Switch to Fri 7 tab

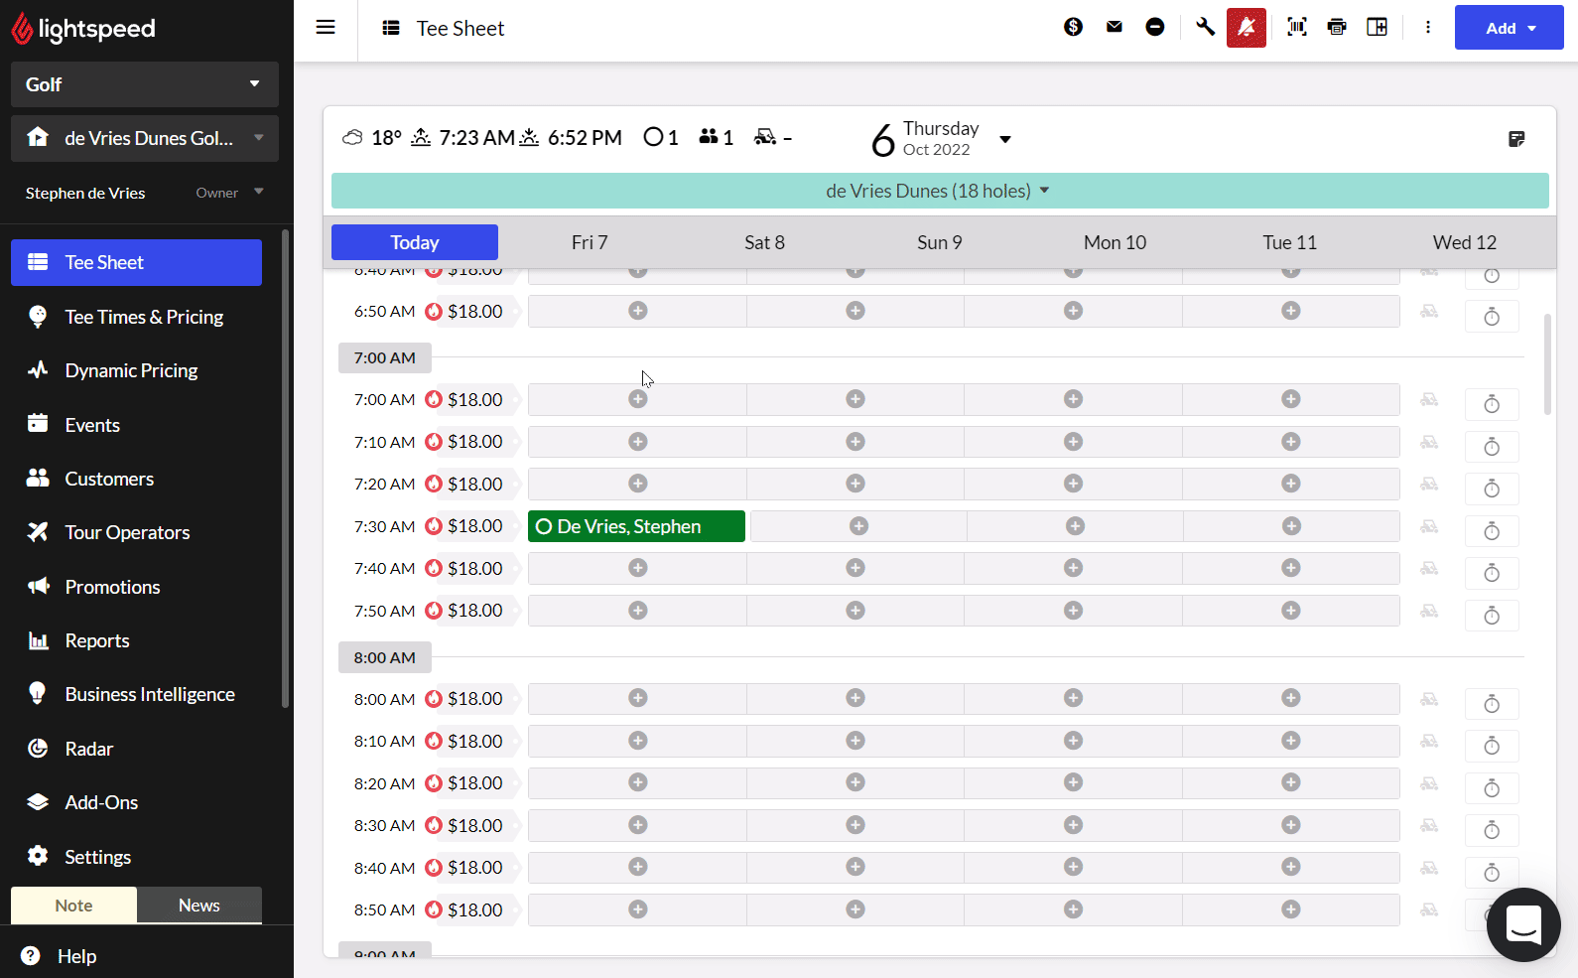click(590, 242)
